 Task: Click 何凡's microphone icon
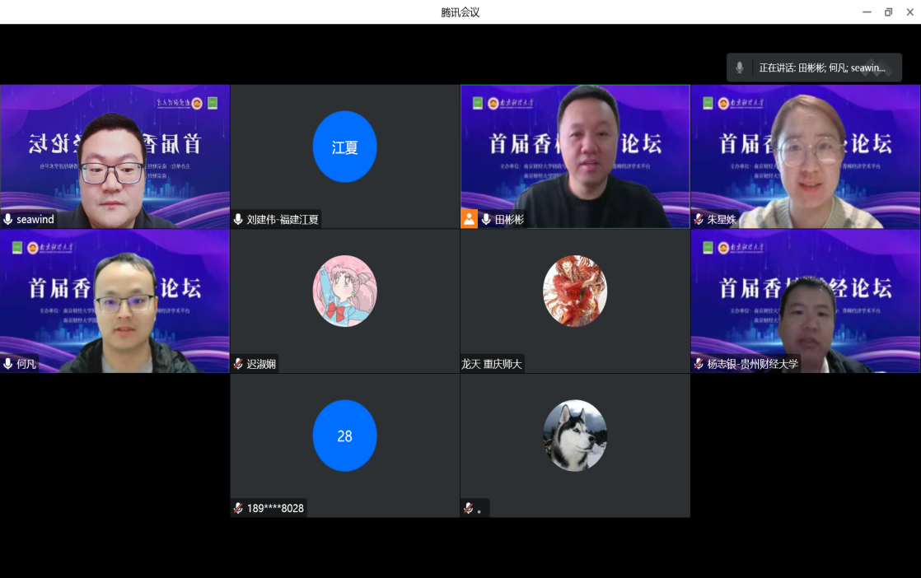tap(8, 364)
